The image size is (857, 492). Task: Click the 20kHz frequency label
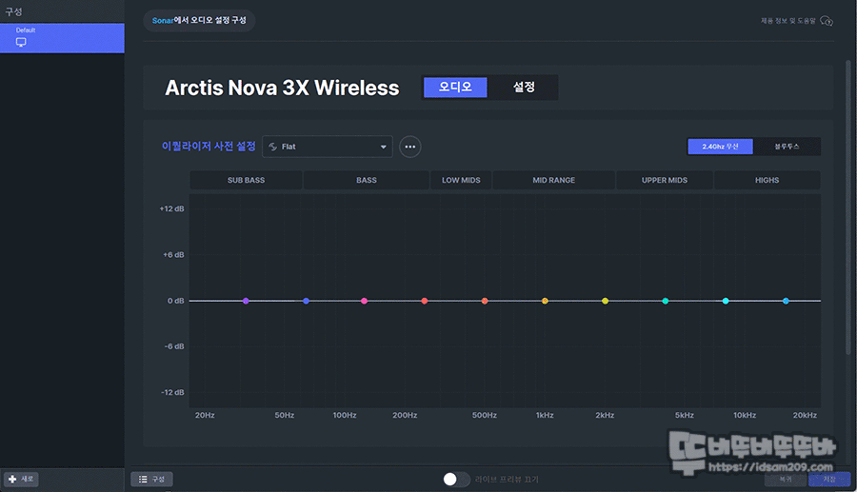pyautogui.click(x=805, y=415)
